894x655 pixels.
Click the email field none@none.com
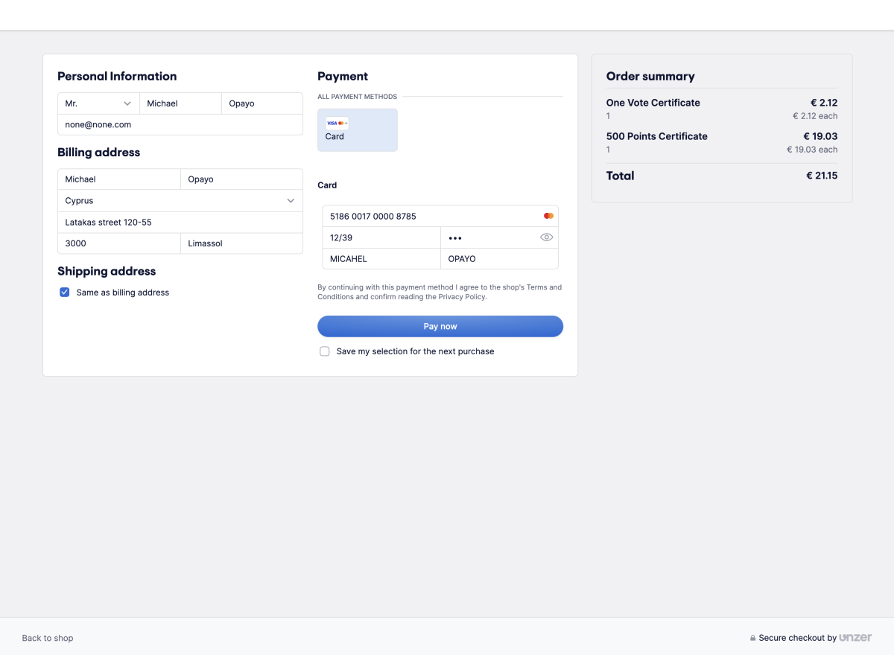pos(180,125)
